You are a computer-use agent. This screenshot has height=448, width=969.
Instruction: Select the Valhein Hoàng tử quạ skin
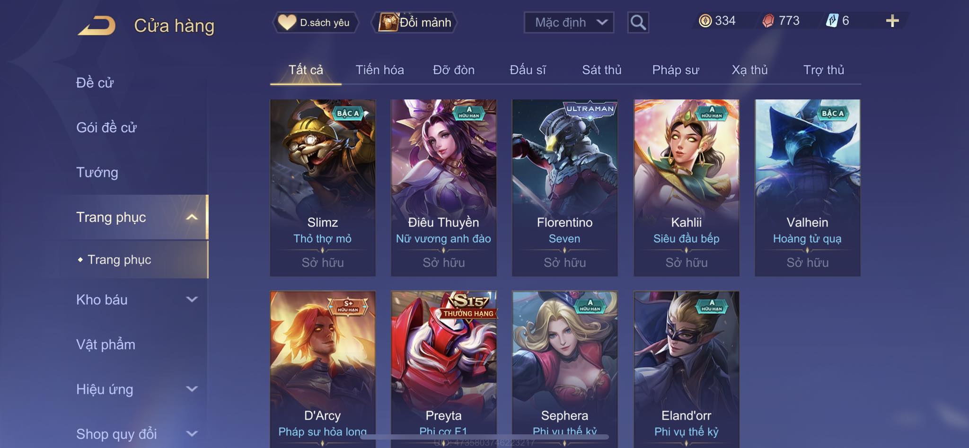click(807, 188)
